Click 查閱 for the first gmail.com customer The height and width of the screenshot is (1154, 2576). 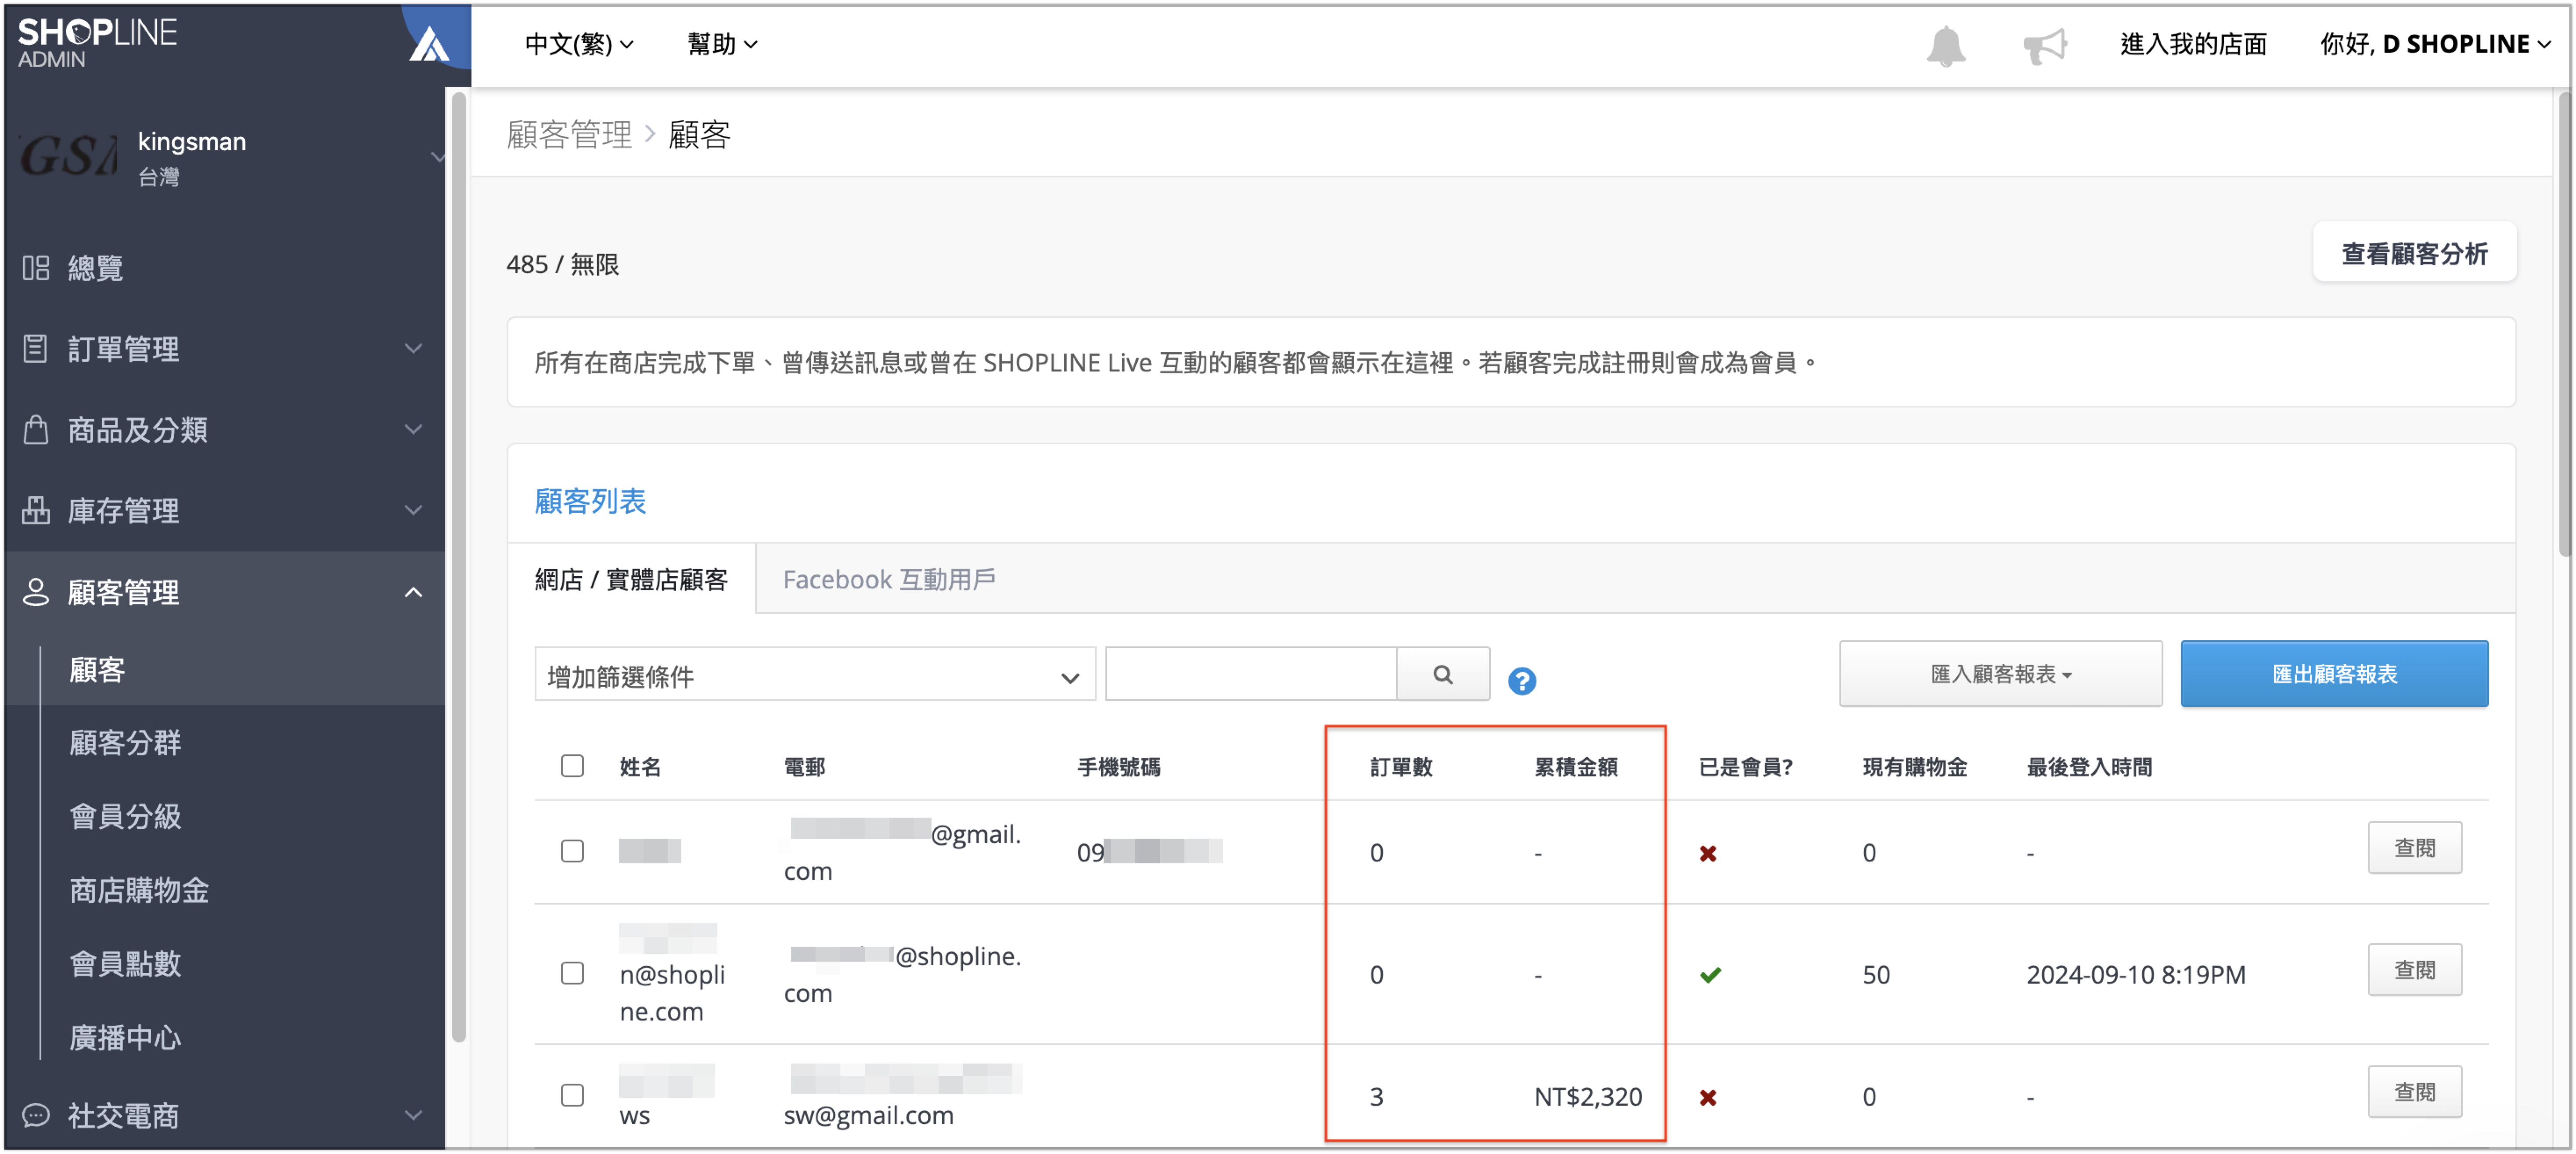tap(2414, 848)
